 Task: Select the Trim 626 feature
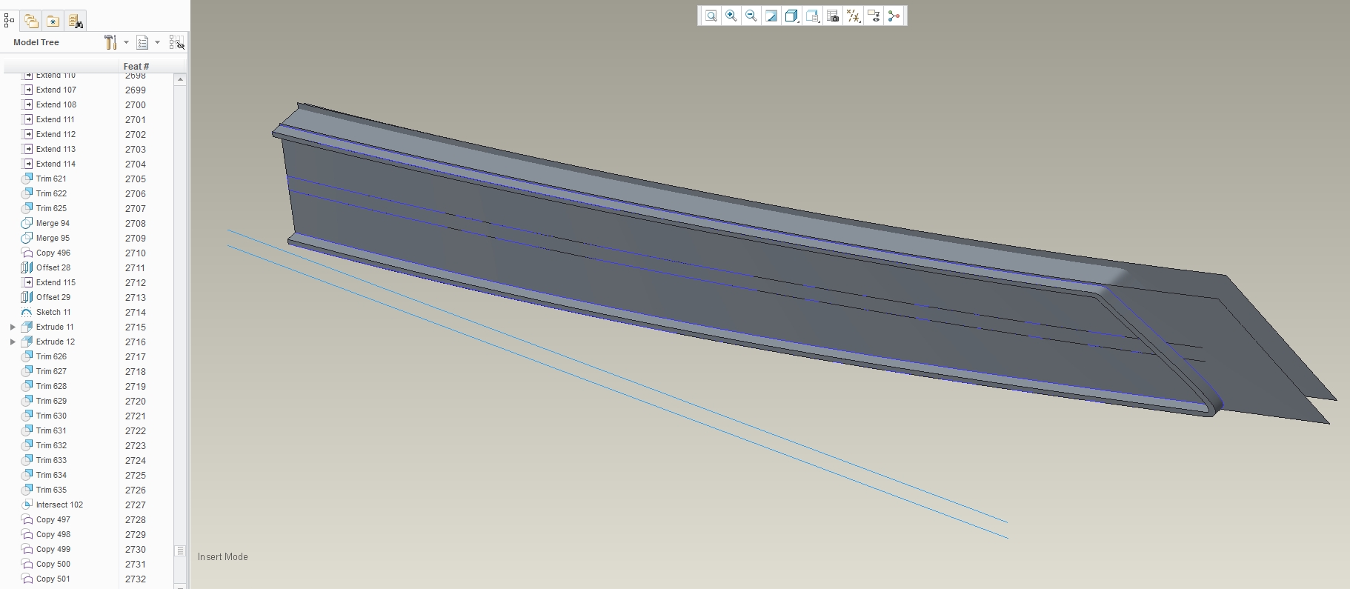click(51, 356)
